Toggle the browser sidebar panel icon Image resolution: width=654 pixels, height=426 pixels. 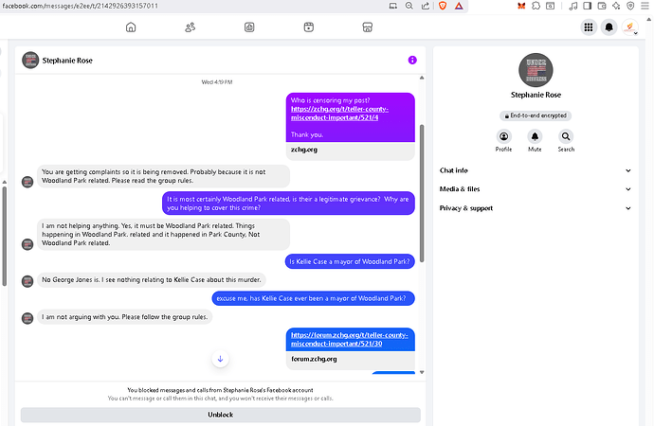(x=588, y=6)
